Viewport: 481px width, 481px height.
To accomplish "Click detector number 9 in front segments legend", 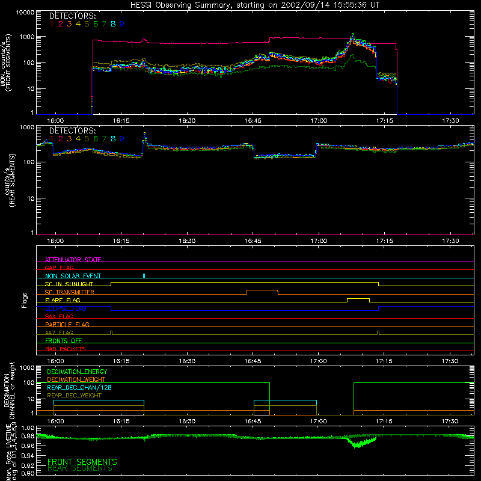I will click(x=122, y=24).
